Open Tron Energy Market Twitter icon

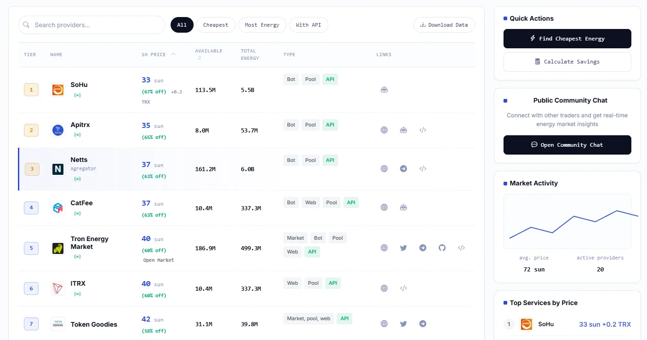tap(403, 248)
